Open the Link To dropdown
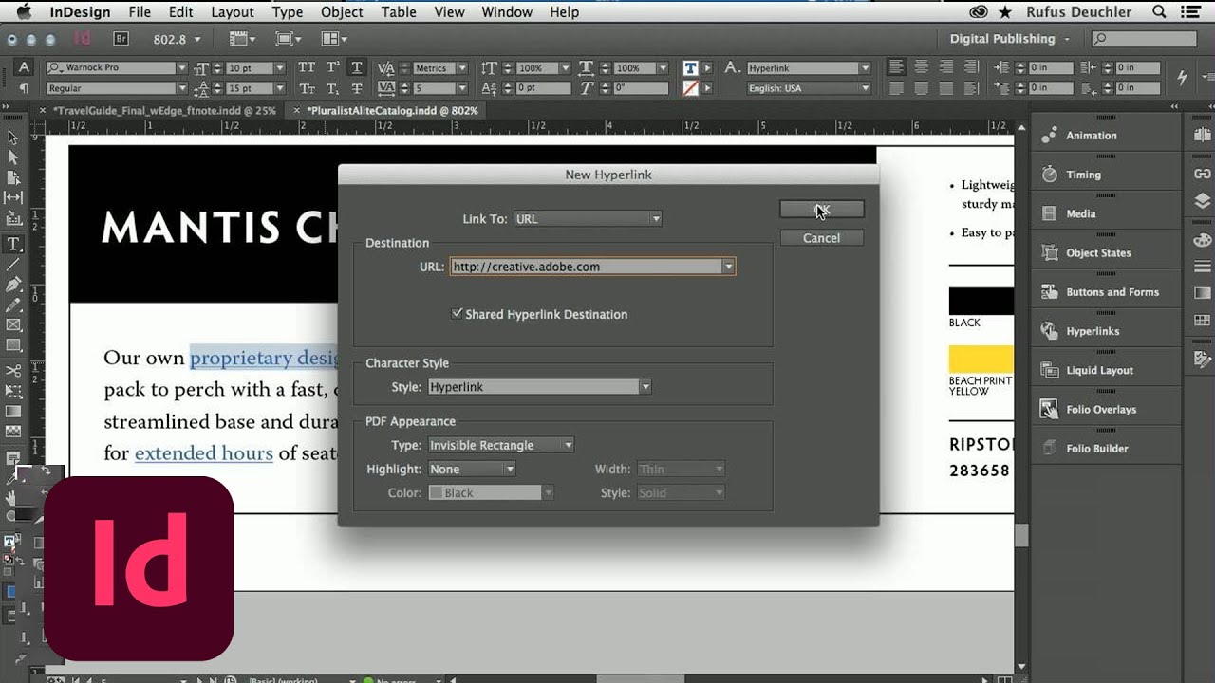The width and height of the screenshot is (1215, 683). click(588, 219)
